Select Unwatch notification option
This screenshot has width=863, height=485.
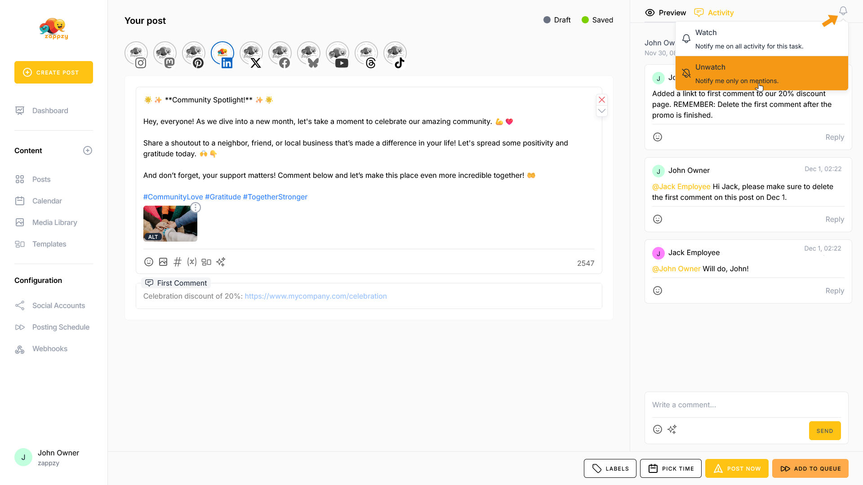(x=761, y=73)
